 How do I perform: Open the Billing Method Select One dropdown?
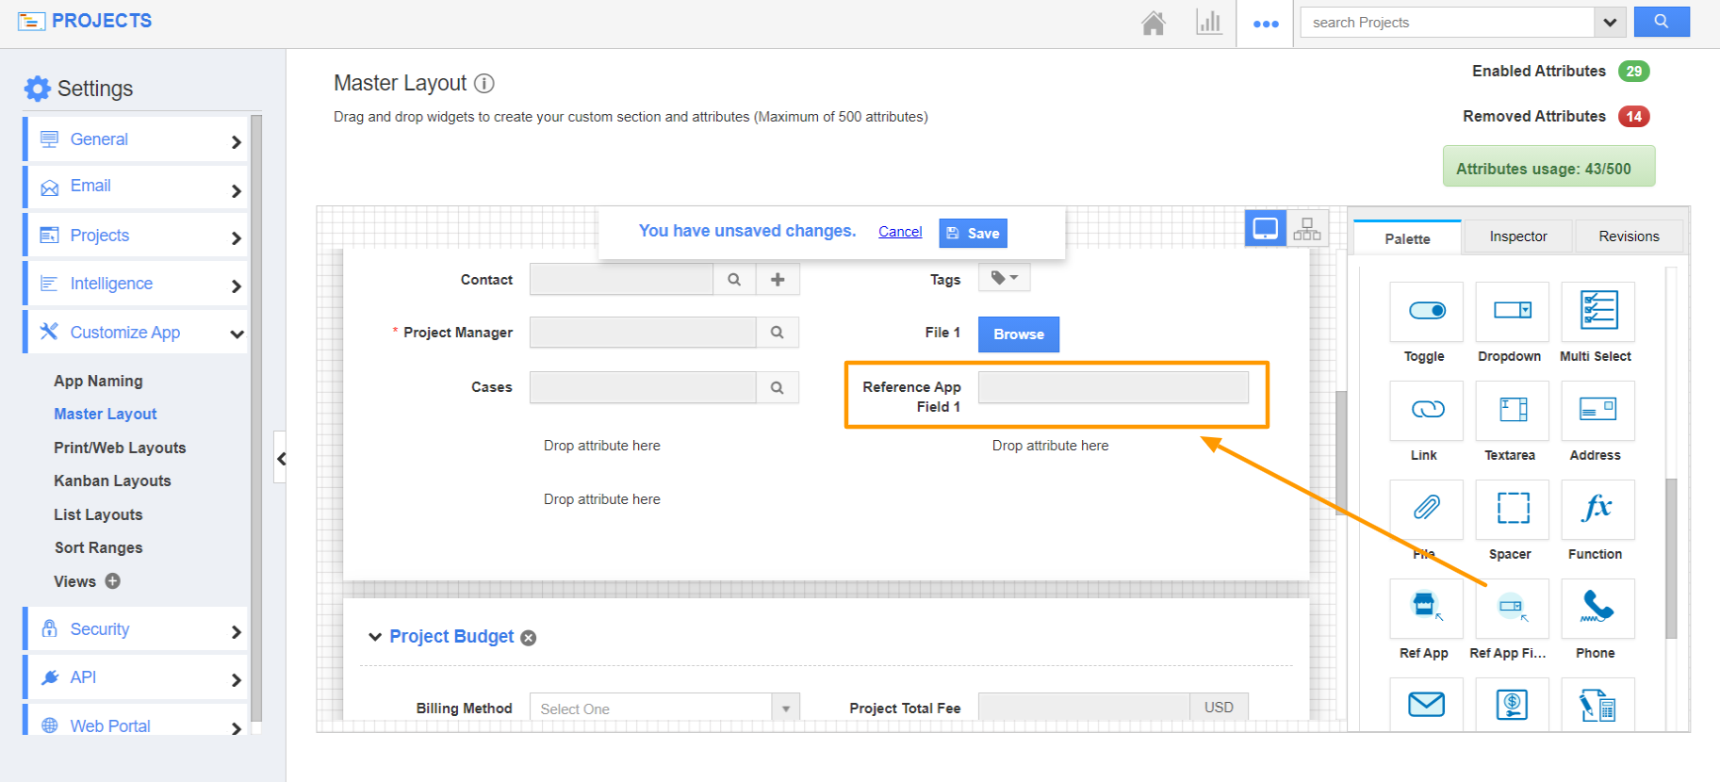(664, 708)
